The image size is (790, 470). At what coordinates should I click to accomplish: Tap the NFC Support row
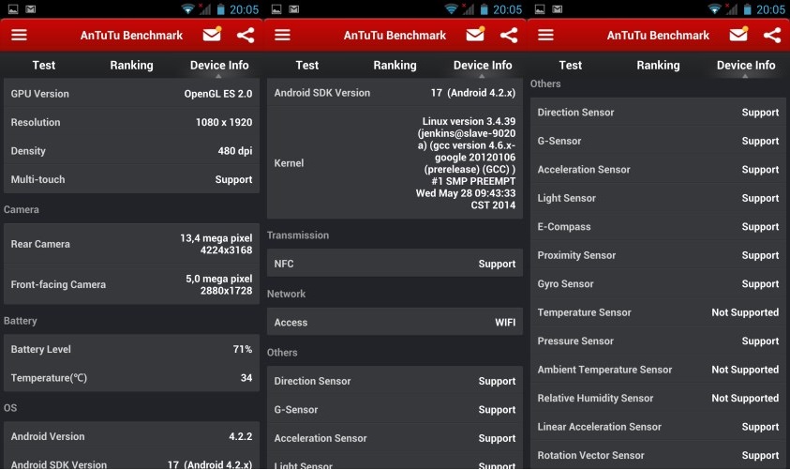click(x=395, y=264)
